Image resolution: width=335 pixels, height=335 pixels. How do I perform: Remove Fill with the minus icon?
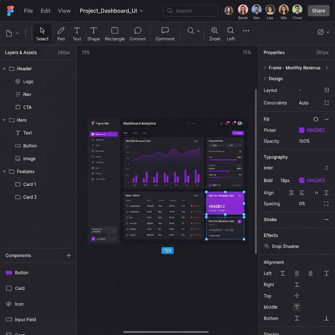coord(326,119)
